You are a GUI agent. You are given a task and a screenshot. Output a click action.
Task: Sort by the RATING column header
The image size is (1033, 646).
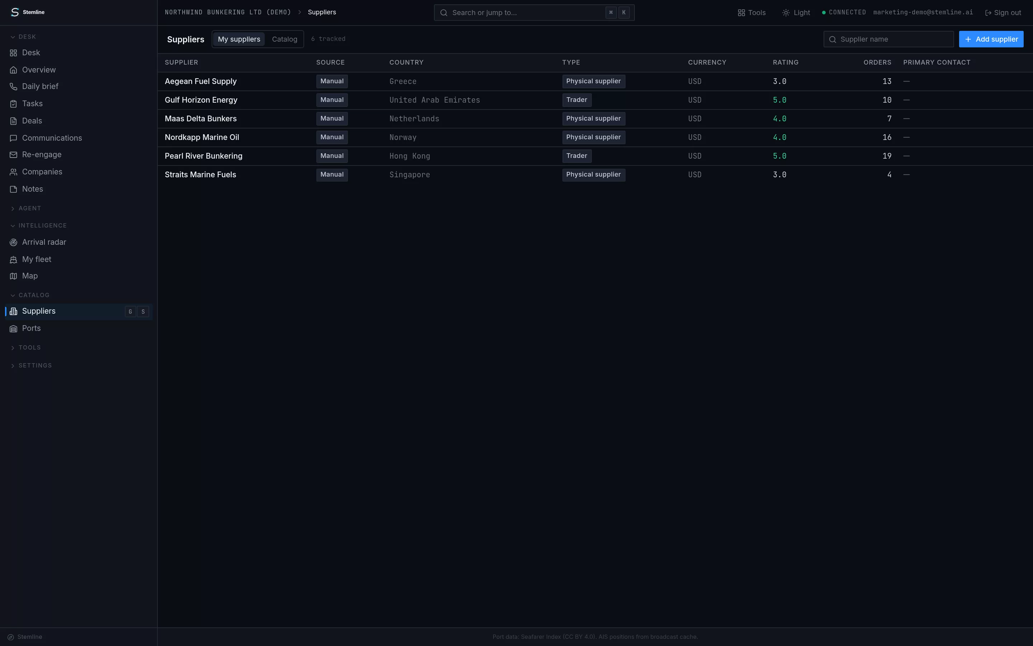(786, 62)
